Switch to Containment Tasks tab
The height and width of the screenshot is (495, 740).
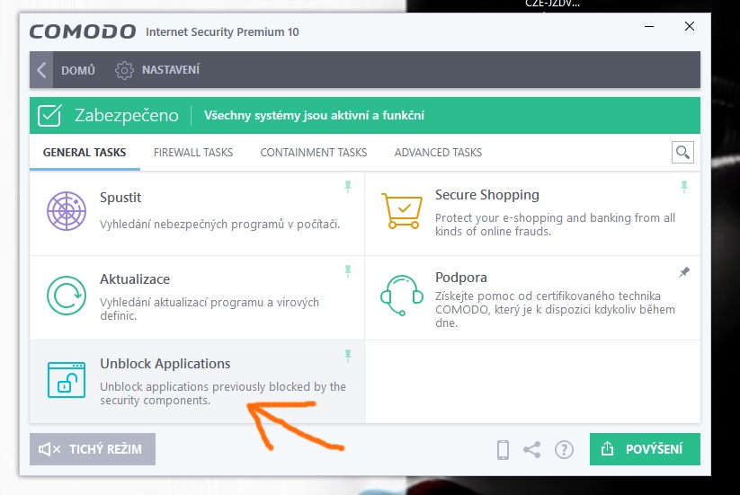point(314,152)
